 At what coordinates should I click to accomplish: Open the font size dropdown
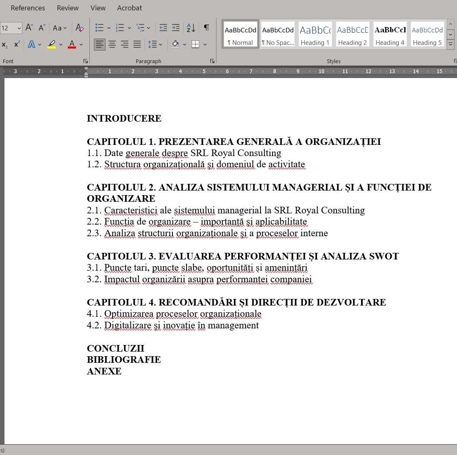point(19,28)
